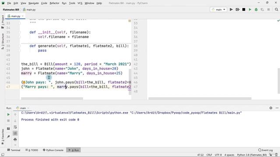This screenshot has height=157, width=280.
Task: Open the File menu
Action: coord(9,3)
